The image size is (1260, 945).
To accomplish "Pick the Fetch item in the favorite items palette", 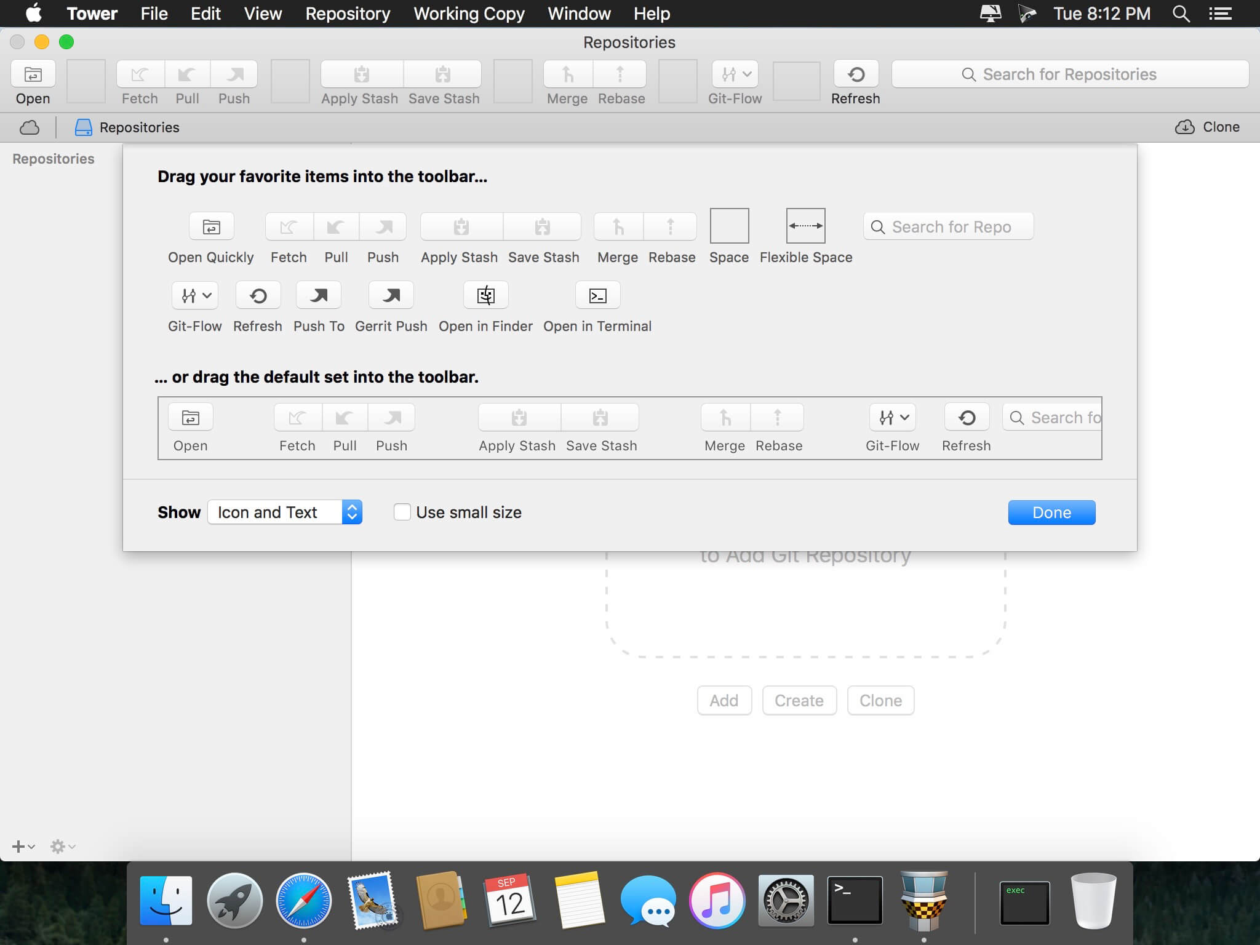I will [289, 226].
